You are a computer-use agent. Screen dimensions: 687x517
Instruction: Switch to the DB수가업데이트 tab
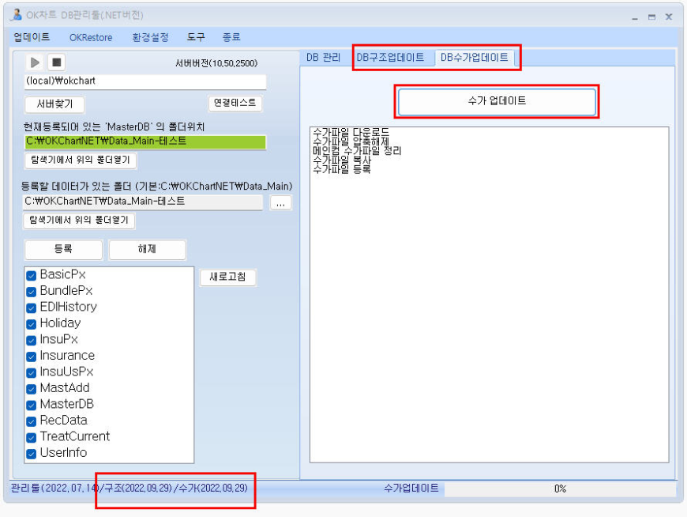[474, 58]
